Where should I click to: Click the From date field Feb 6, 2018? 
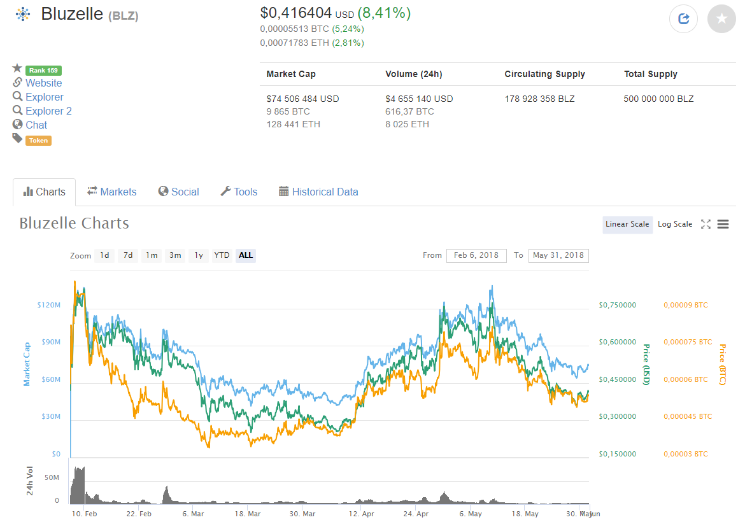click(476, 255)
